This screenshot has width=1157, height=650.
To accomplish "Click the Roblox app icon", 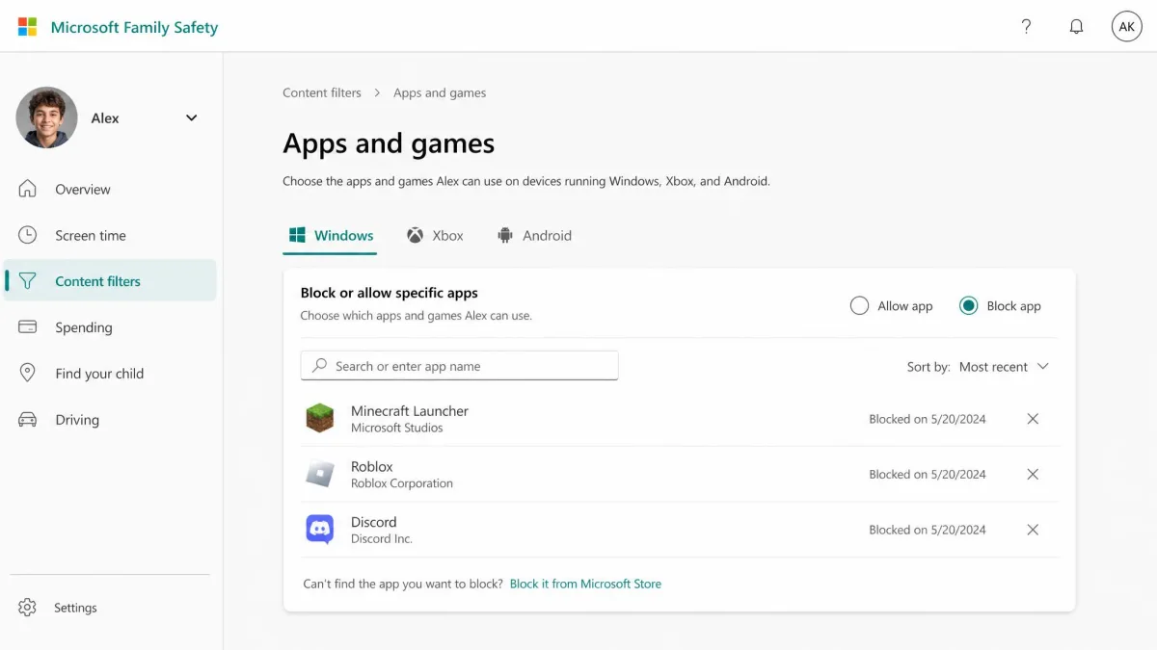I will click(x=319, y=474).
